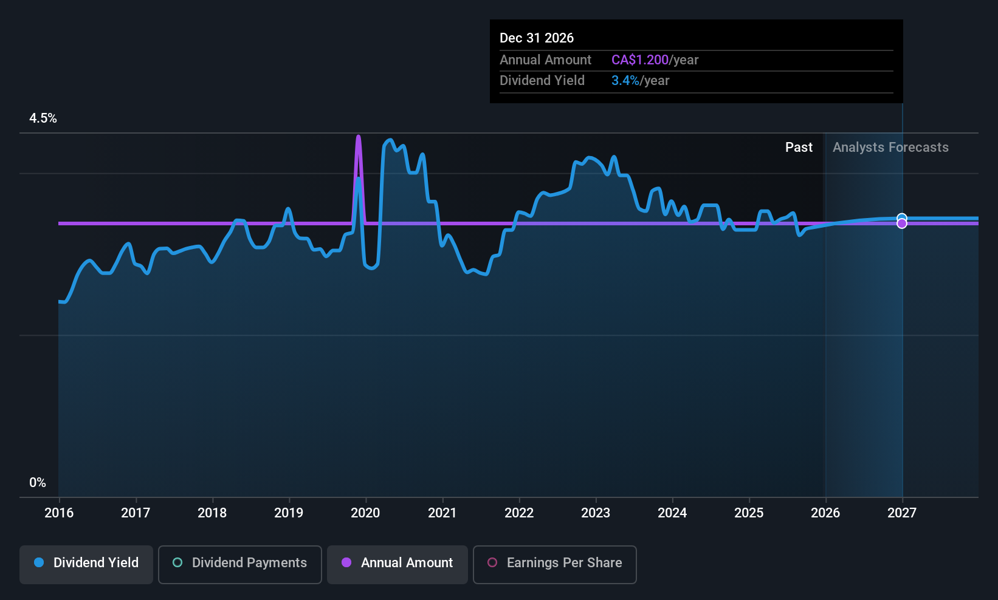998x600 pixels.
Task: Click the pink Earnings Per Share circle icon
Action: tap(492, 563)
